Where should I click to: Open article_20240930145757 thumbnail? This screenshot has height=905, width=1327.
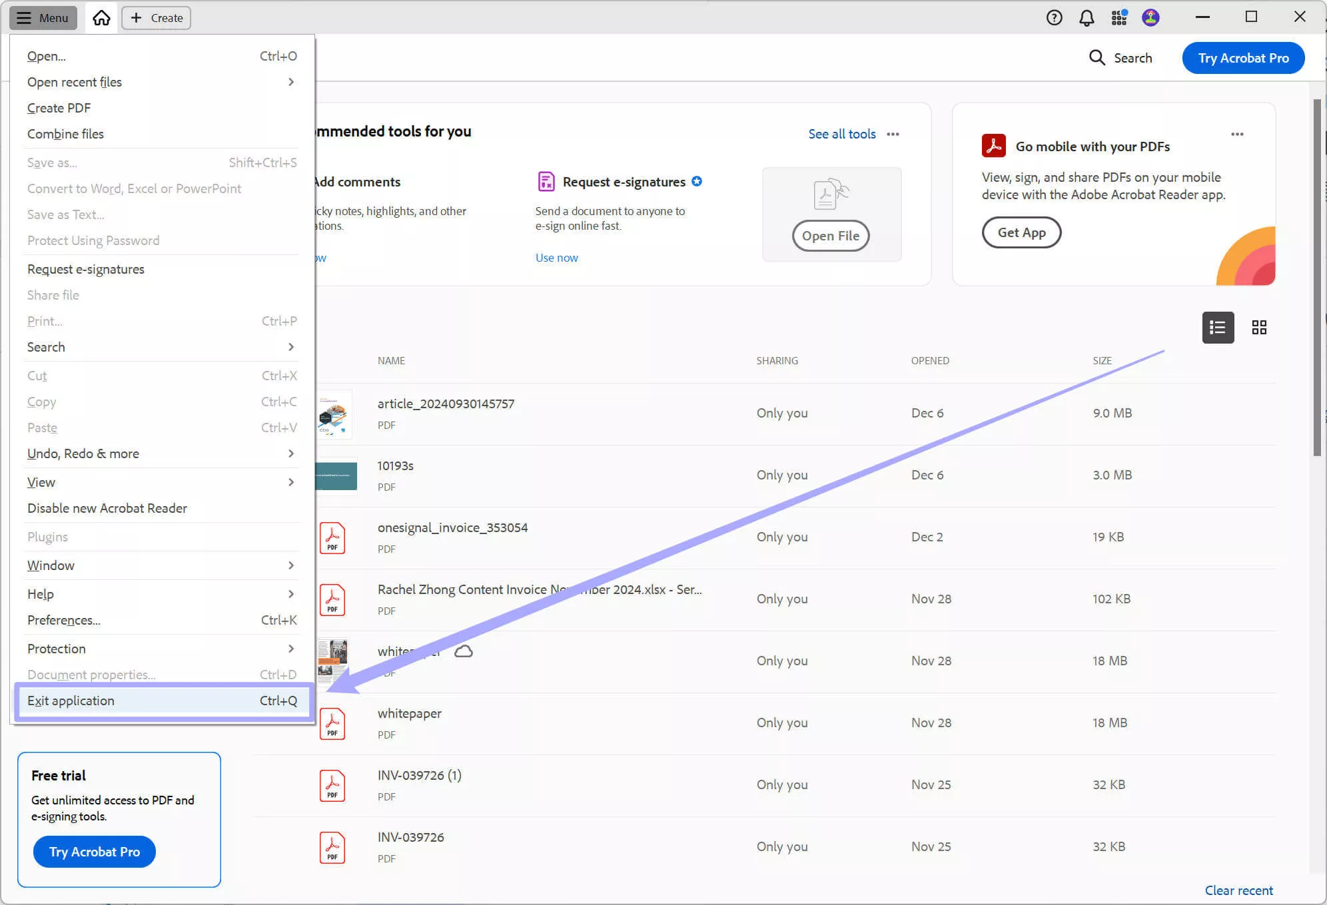333,414
